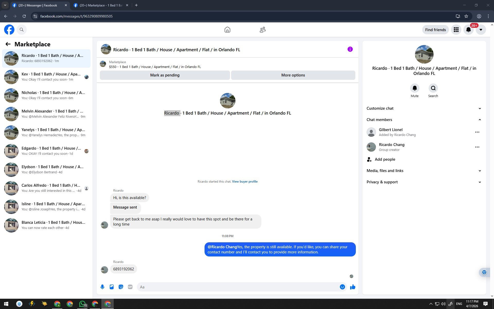Expand the Privacy & support section
The height and width of the screenshot is (309, 494).
click(x=424, y=182)
